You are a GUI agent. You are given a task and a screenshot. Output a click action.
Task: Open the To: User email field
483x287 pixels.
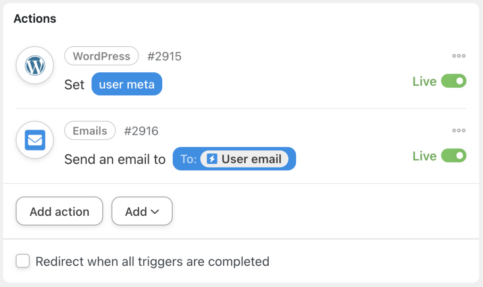click(x=234, y=159)
